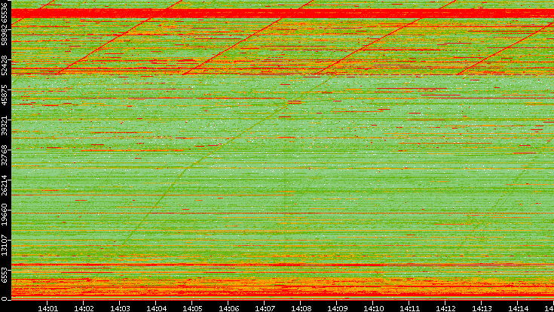Viewport: 554px width, 312px height.
Task: Click the 14:05 time axis label
Action: 192,308
